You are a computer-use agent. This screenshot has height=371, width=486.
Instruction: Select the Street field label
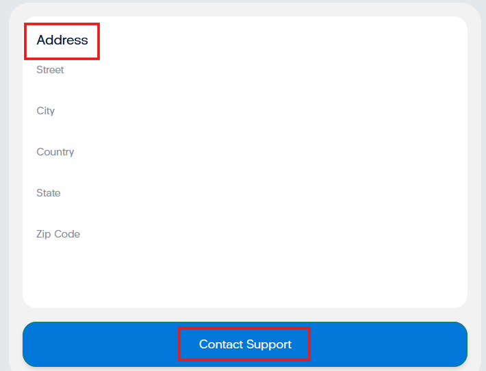click(x=50, y=70)
